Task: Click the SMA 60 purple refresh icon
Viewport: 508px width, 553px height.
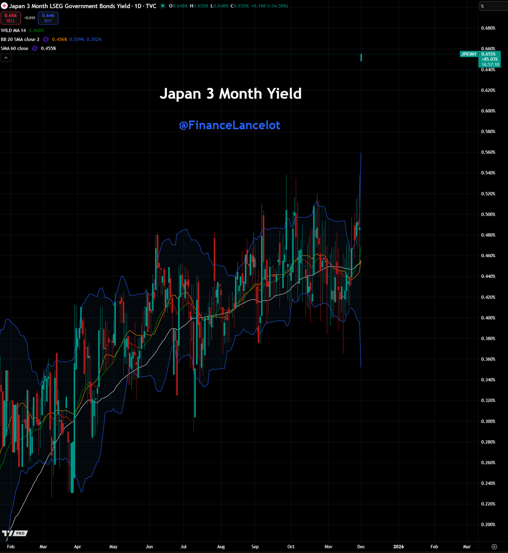Action: tap(35, 48)
